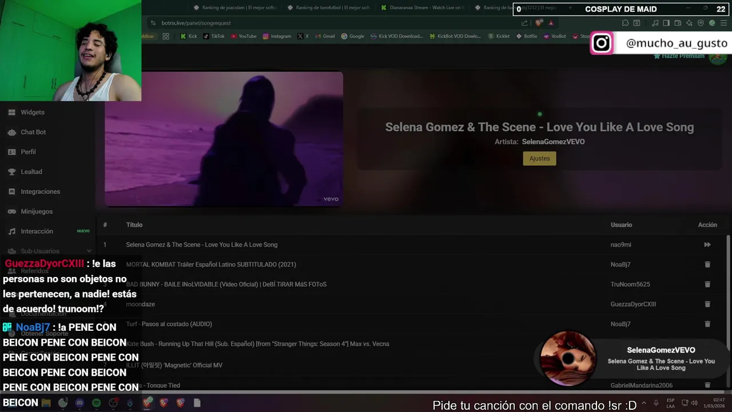Open the Instagram bookmark
The width and height of the screenshot is (732, 412).
pos(277,36)
